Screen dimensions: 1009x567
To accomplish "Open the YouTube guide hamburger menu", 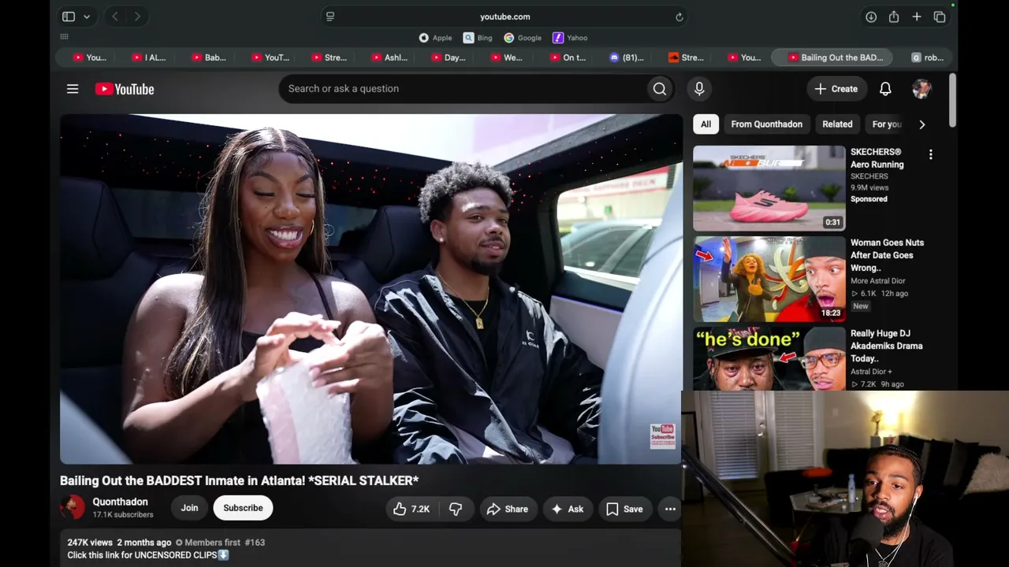I will coord(73,89).
